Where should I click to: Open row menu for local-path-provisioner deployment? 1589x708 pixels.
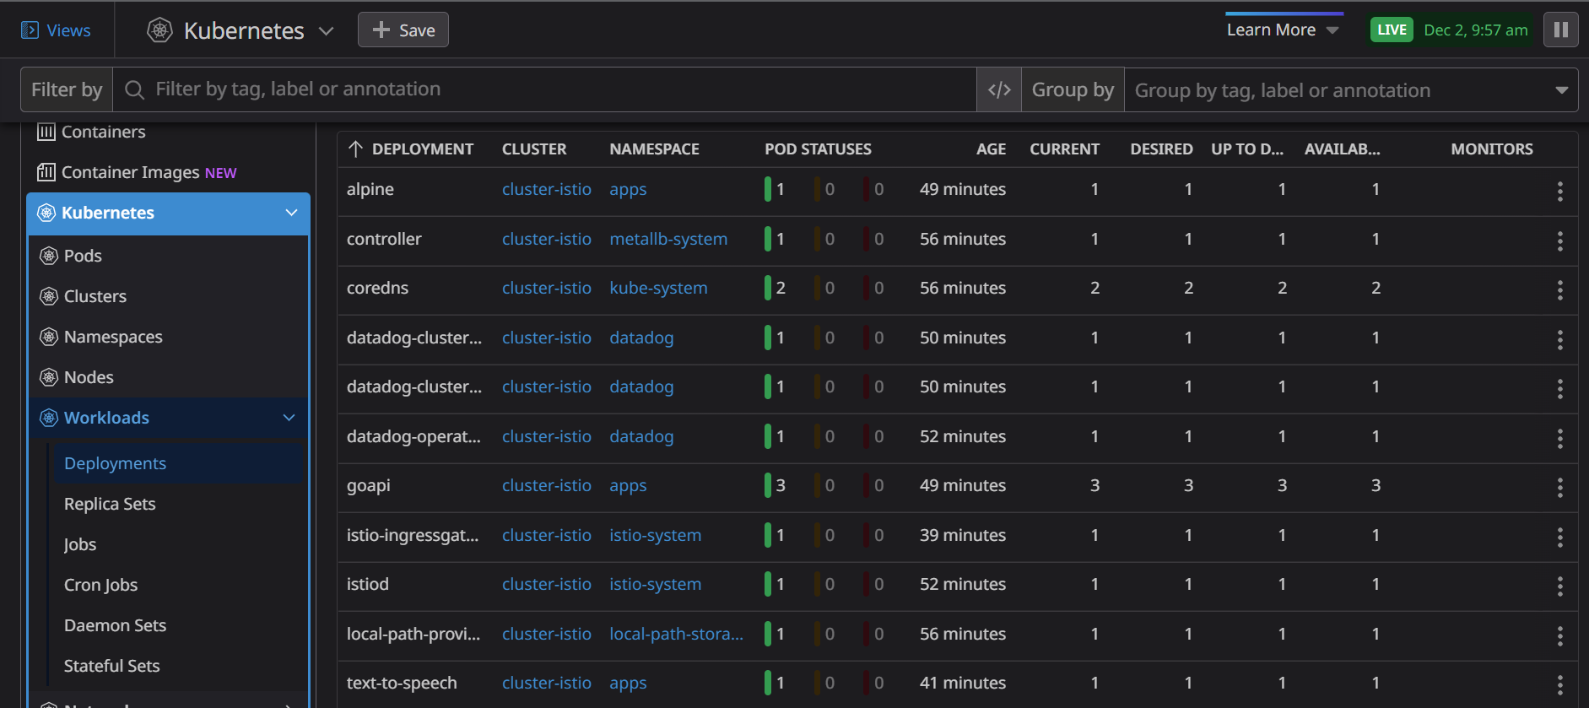pos(1559,636)
